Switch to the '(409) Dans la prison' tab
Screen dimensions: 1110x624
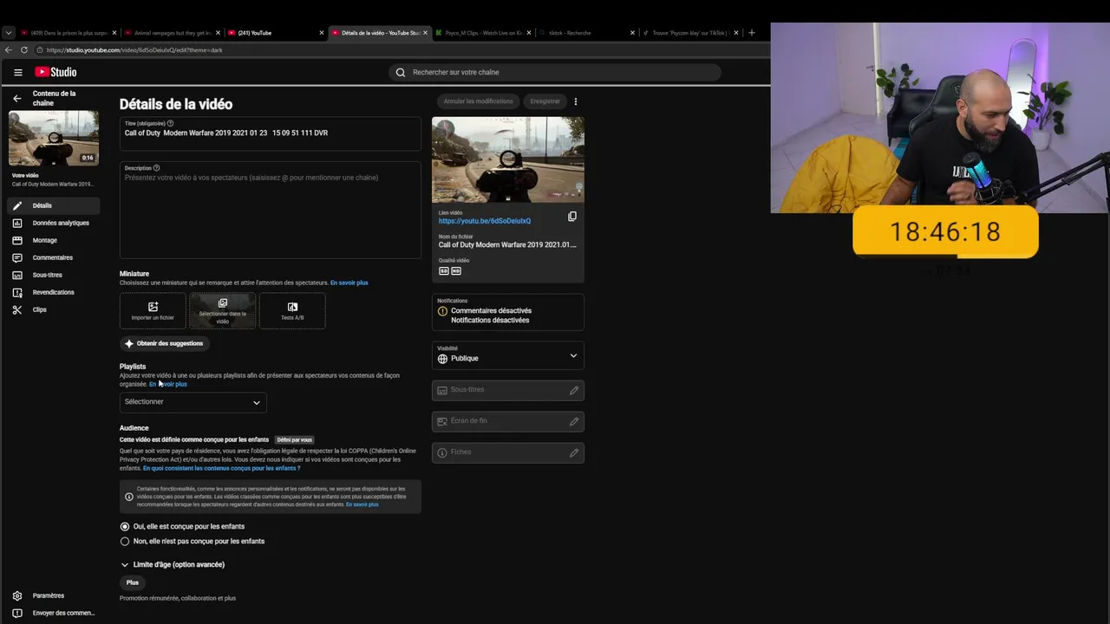[x=69, y=33]
